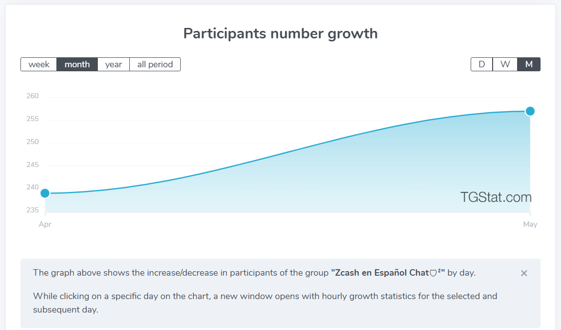Click the 235 y-axis label
561x330 pixels.
coord(32,210)
